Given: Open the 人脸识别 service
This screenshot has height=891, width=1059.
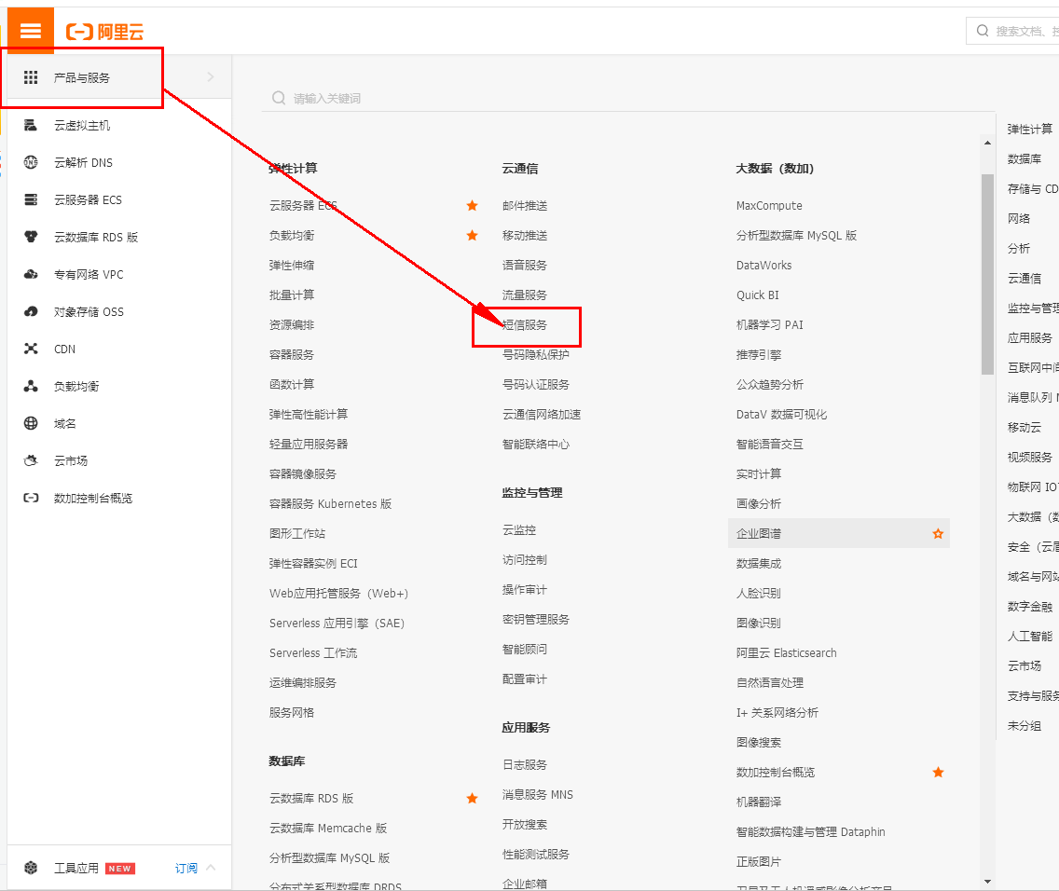Looking at the screenshot, I should pyautogui.click(x=759, y=593).
